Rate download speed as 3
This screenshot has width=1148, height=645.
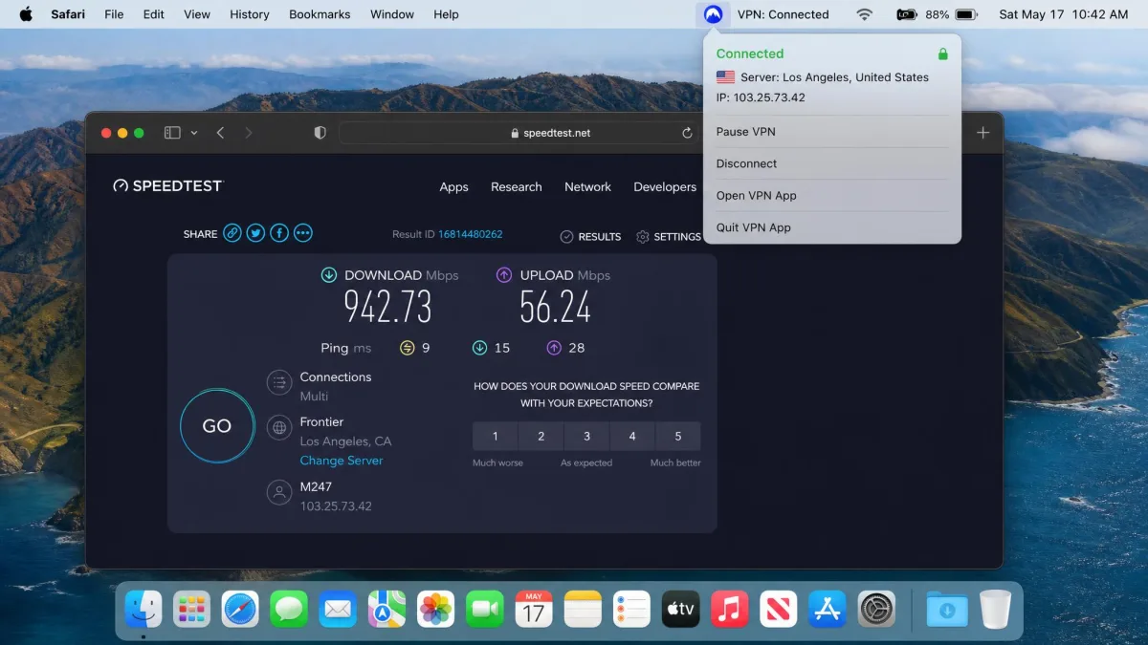pos(586,436)
